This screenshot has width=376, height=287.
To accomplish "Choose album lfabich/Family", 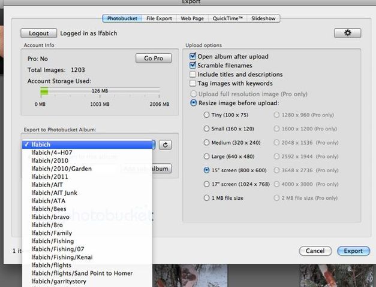I will click(x=88, y=233).
